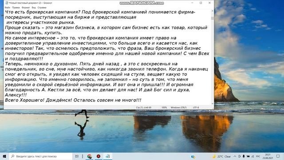The image size is (284, 160).
Task: Click the UTF-8 encoding status entry
Action: pos(196,108)
